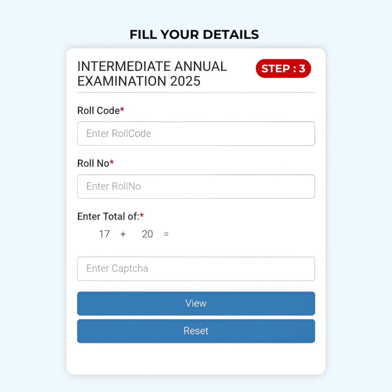The image size is (392, 392).
Task: Click the red asterisk beside Enter Total of
Action: (142, 215)
